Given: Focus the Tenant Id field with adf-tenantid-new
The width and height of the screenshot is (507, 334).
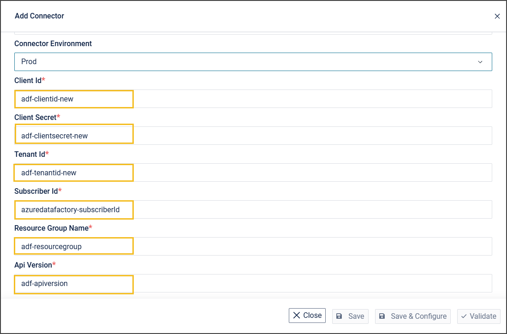Looking at the screenshot, I should tap(253, 173).
